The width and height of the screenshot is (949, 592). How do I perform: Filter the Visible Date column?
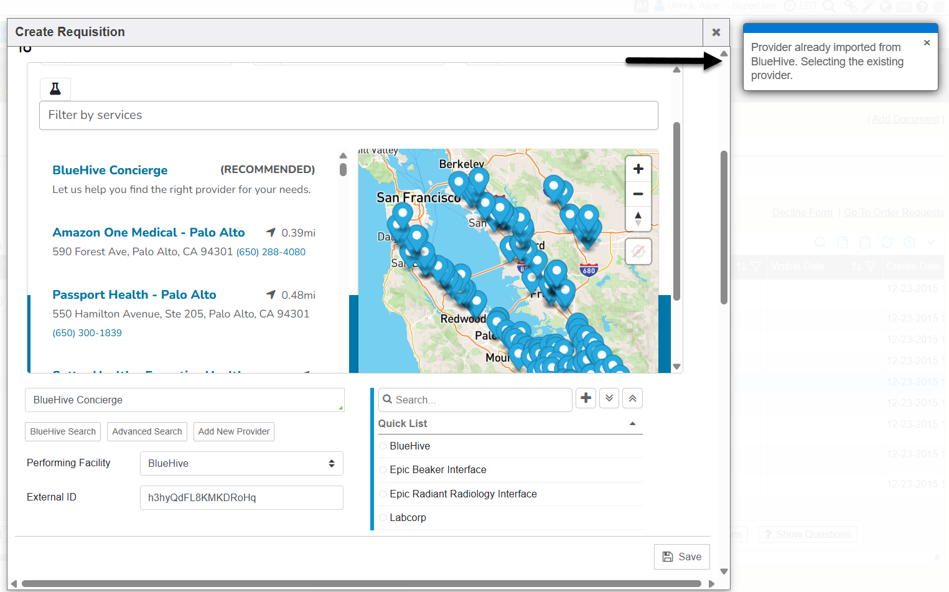871,266
